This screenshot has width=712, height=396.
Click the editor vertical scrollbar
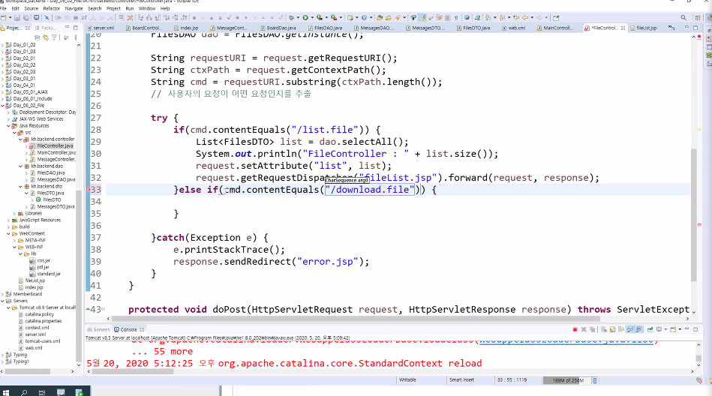(x=693, y=214)
